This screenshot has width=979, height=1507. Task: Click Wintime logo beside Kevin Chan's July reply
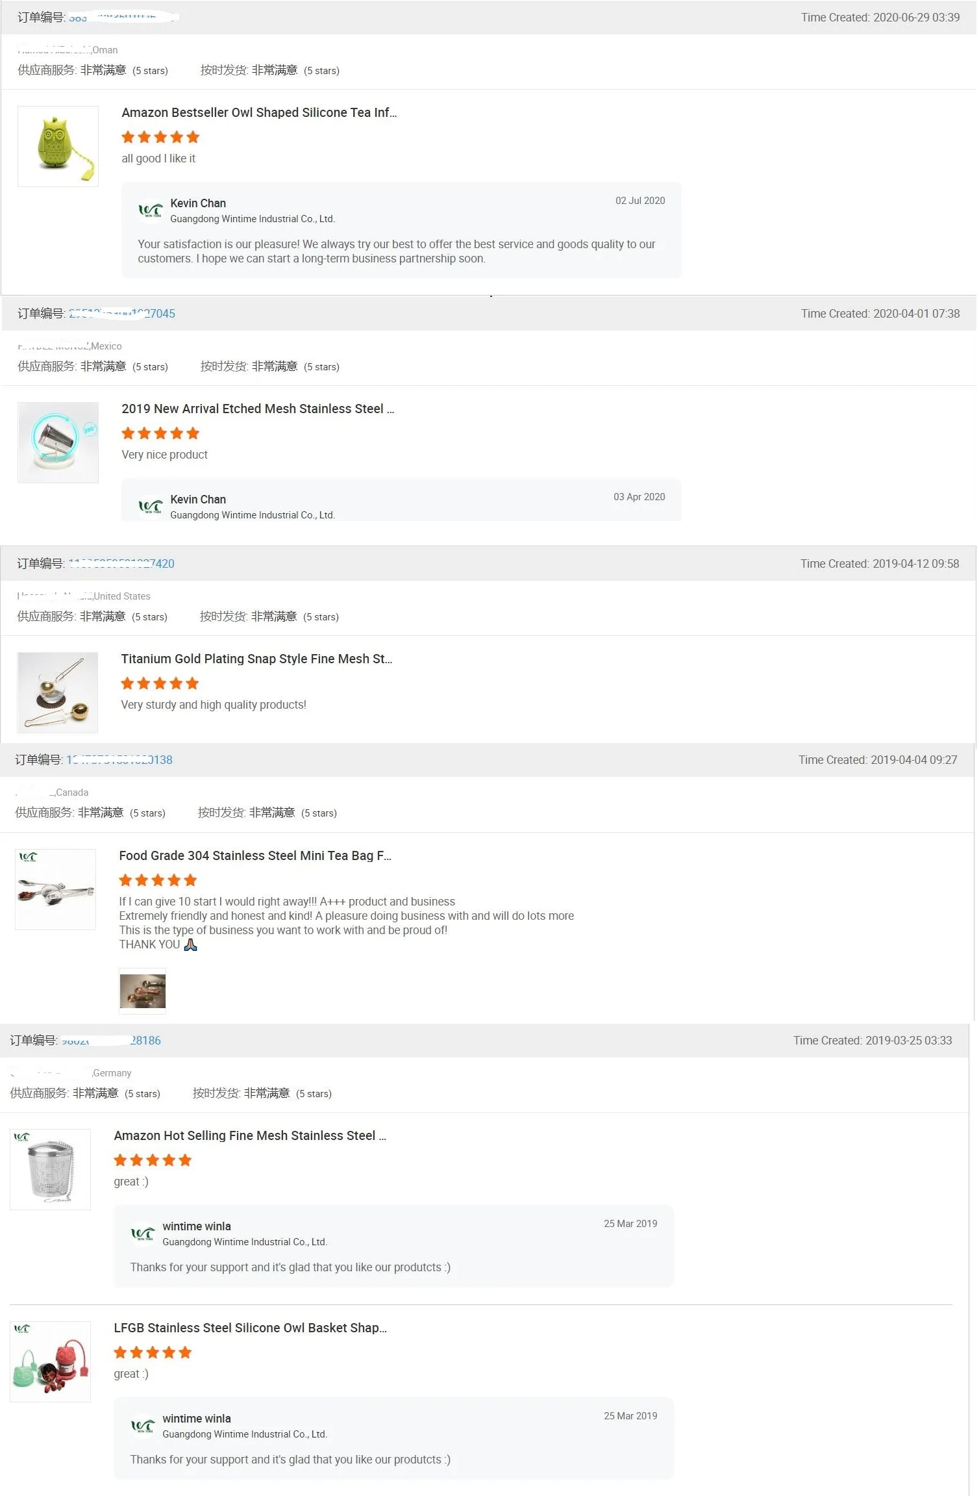click(x=151, y=210)
